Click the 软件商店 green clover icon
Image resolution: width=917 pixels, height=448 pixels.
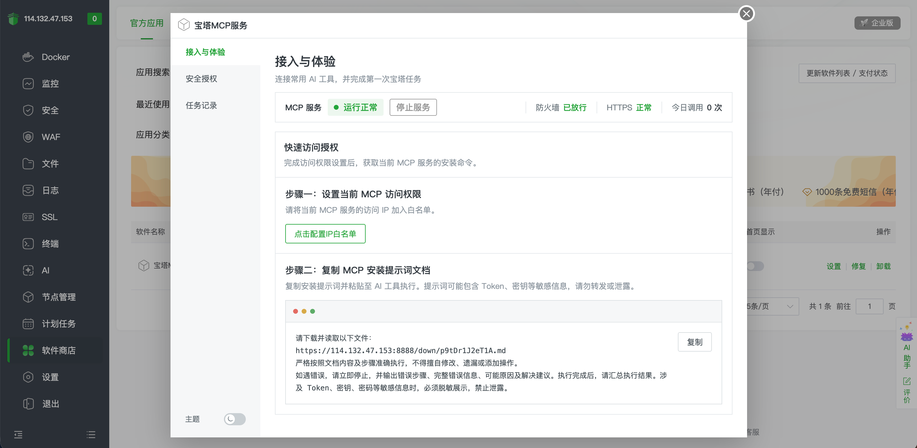coord(28,350)
